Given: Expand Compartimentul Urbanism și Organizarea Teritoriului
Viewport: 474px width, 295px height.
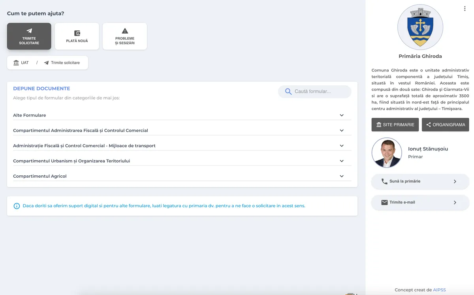Looking at the screenshot, I should click(182, 161).
